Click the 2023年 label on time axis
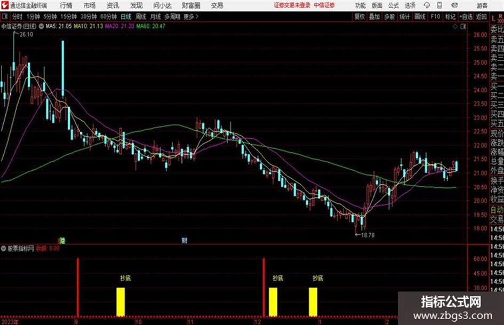 [10, 322]
